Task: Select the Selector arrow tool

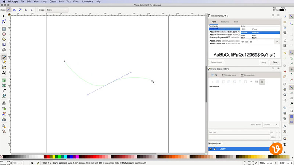Action: click(4, 17)
